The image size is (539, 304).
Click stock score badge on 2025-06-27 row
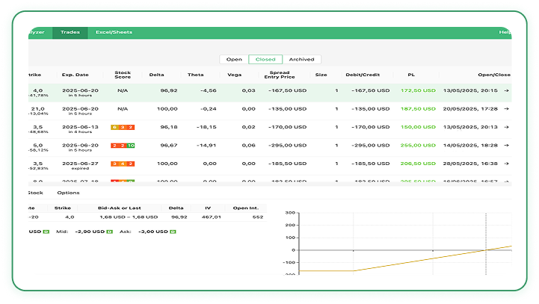click(x=123, y=164)
